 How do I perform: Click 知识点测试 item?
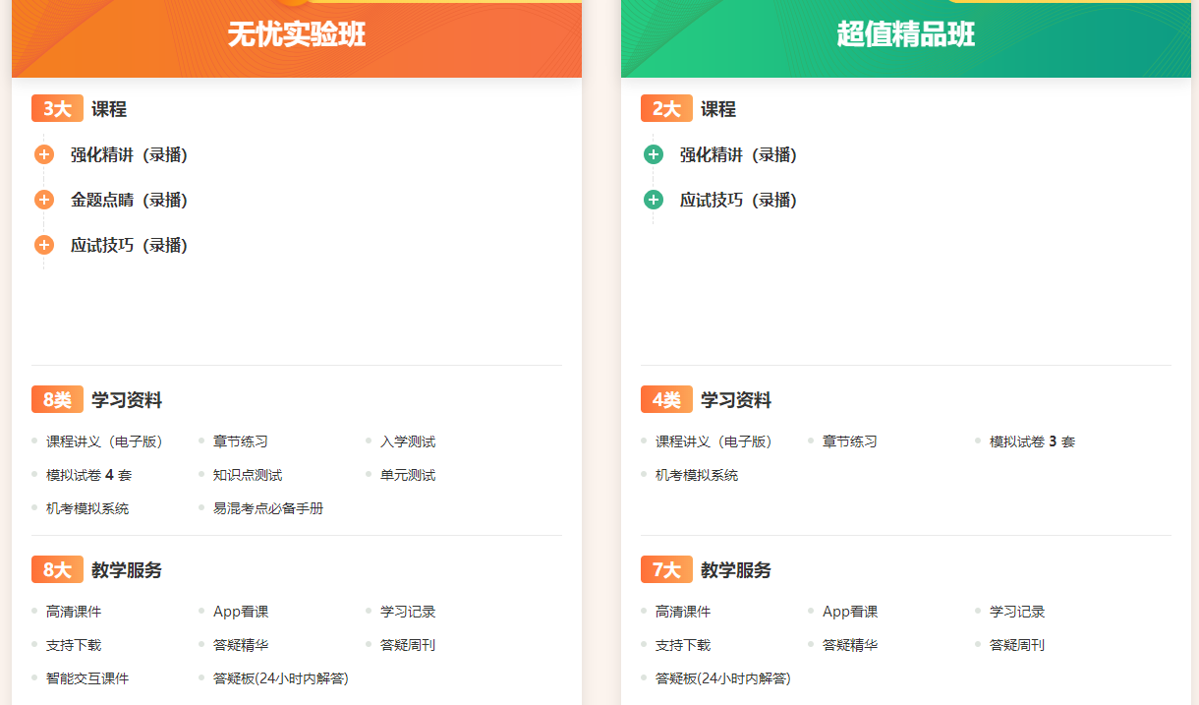pos(248,476)
